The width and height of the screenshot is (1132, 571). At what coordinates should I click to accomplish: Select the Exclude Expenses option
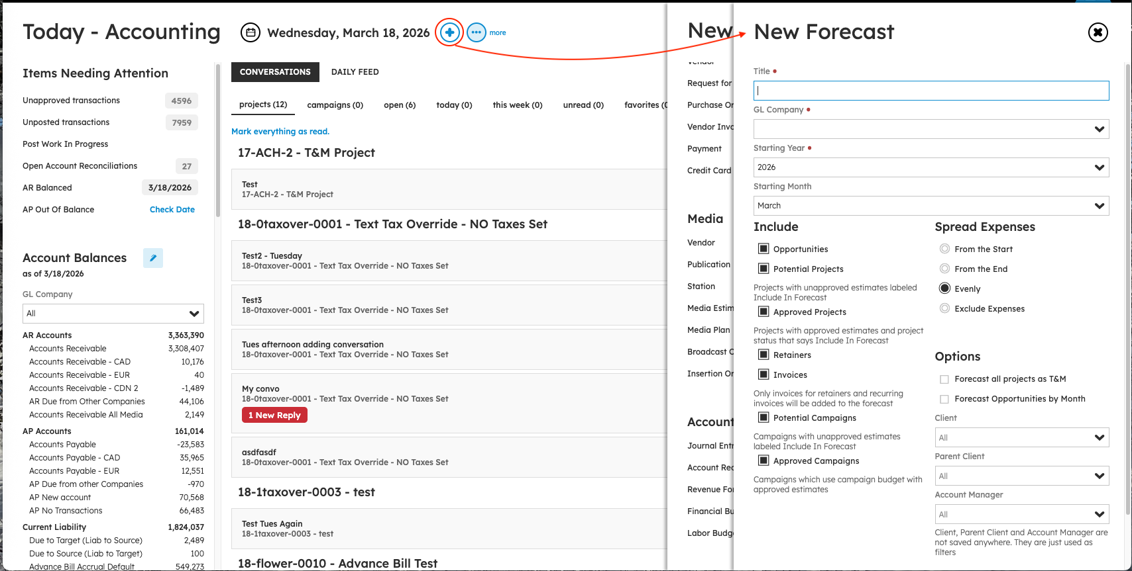[x=944, y=308]
